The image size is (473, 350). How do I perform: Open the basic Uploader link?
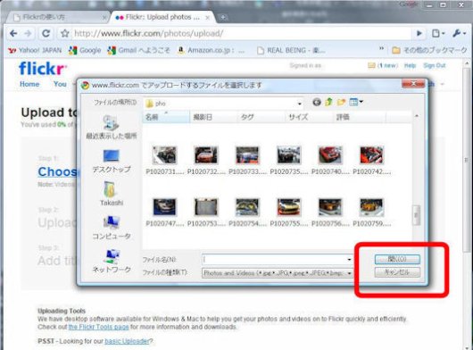(127, 341)
